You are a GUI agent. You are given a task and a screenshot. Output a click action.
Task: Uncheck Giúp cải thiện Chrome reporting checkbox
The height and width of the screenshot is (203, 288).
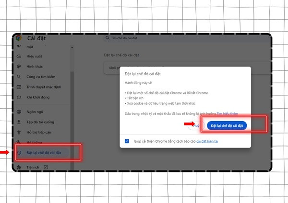click(x=127, y=141)
